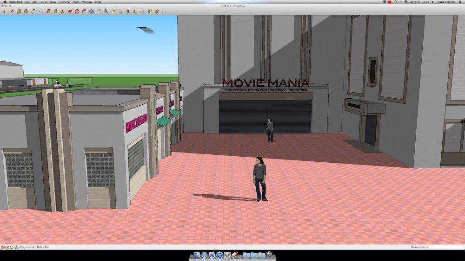Open the Tools menu

pyautogui.click(x=76, y=2)
